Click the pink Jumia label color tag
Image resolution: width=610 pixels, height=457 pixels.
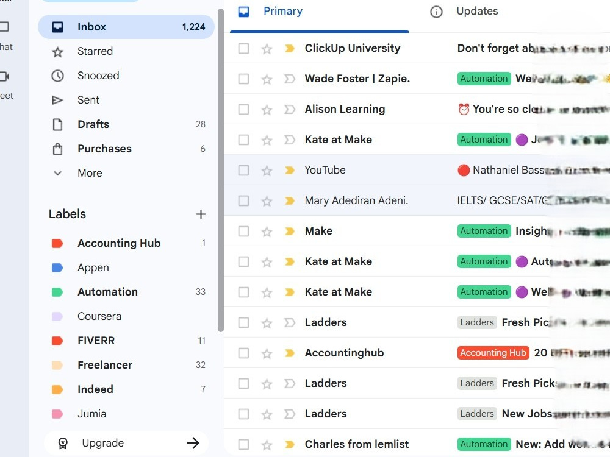(x=57, y=414)
